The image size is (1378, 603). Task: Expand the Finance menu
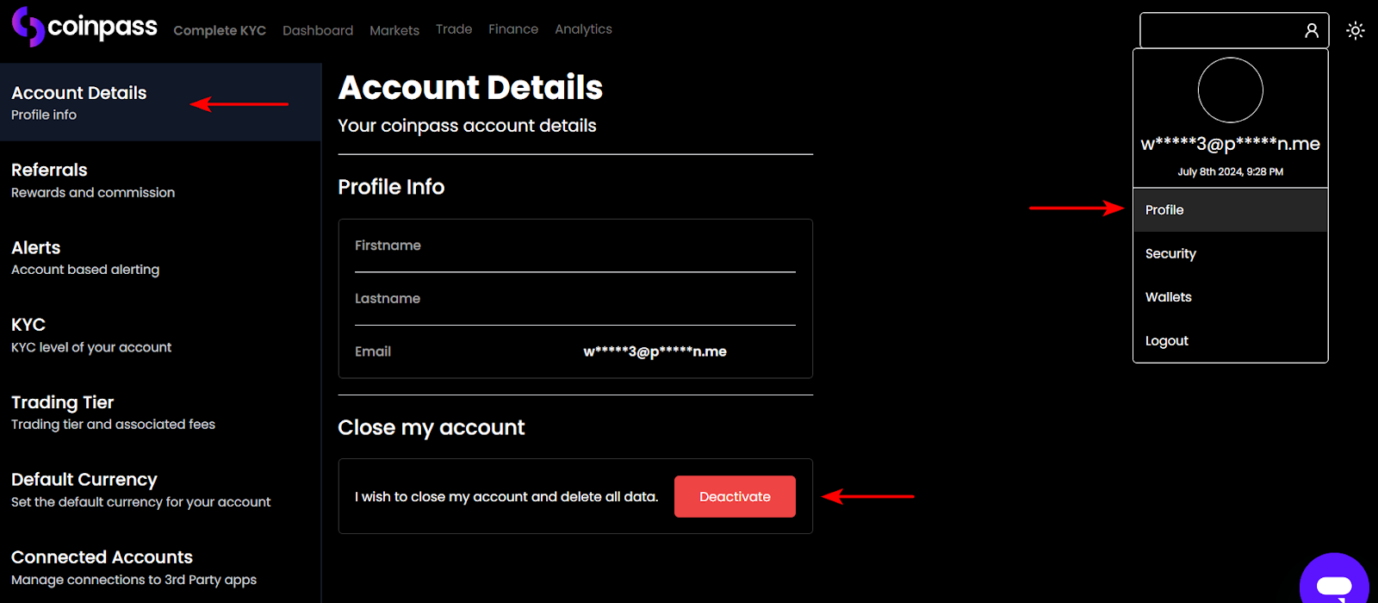point(513,29)
